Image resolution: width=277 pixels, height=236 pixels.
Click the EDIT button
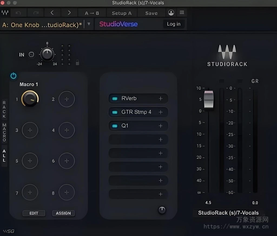pos(34,213)
